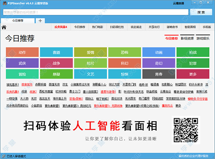The height and width of the screenshot is (159, 215).
Task: Open the 复仇者联盟1 movie link
Action: [x=52, y=106]
